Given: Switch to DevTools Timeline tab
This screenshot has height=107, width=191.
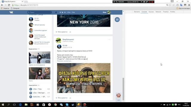Looking at the screenshot, I should click(166, 12).
